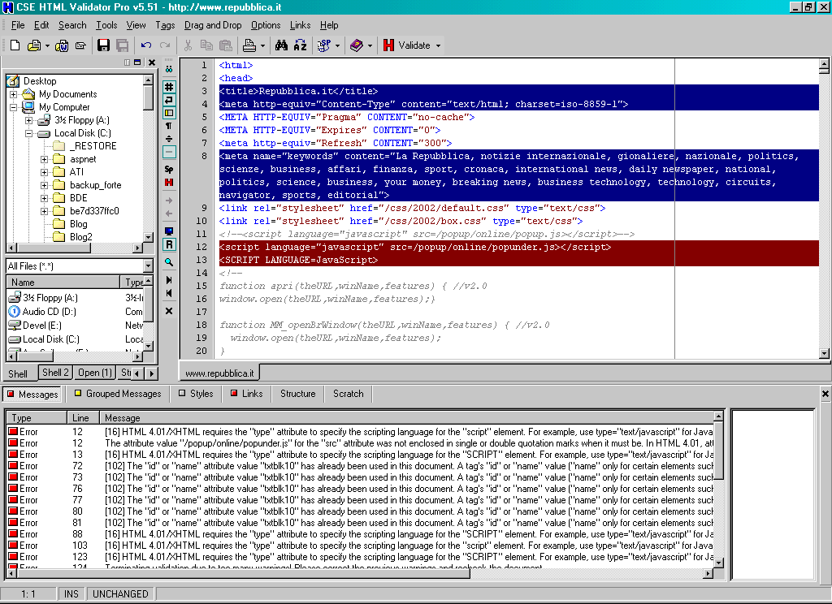Select the Shell 2 tab
Image resolution: width=832 pixels, height=604 pixels.
point(55,373)
